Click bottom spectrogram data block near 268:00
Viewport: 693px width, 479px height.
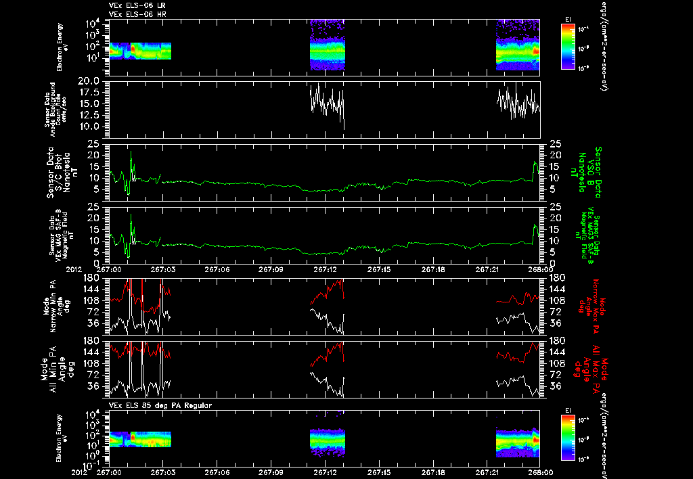[x=518, y=442]
